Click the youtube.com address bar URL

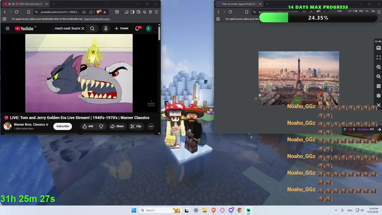click(60, 12)
